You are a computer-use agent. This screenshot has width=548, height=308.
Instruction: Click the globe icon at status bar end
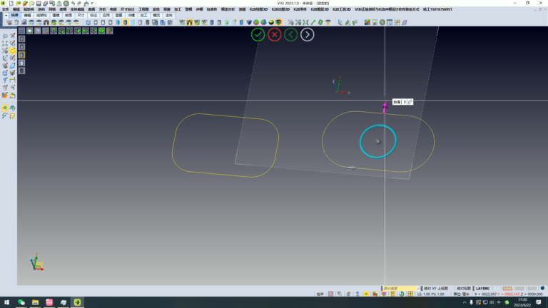point(542,289)
